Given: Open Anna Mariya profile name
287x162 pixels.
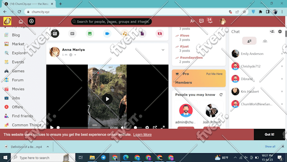Looking at the screenshot, I should (73, 49).
